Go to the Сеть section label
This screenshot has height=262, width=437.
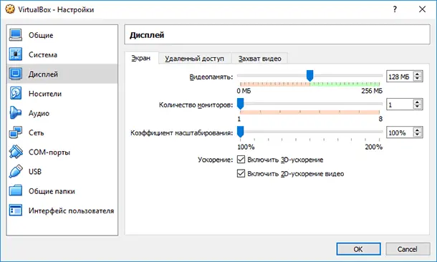click(37, 132)
